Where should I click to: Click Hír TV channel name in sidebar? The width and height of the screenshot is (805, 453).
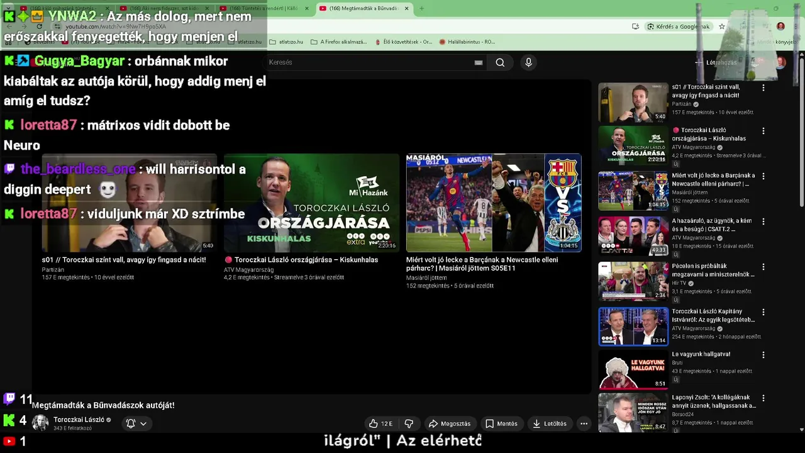point(679,283)
